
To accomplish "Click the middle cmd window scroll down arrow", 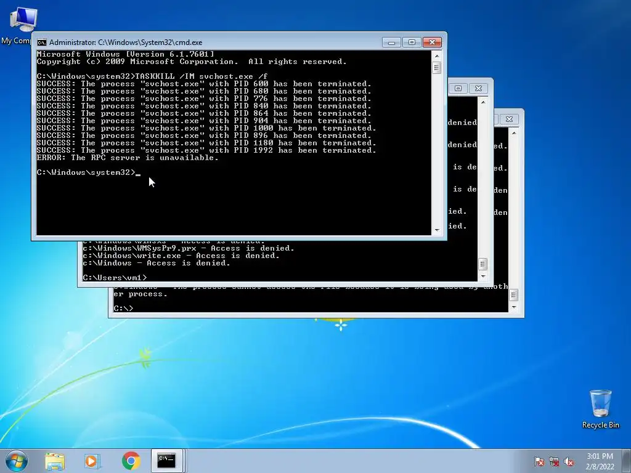I will (483, 277).
